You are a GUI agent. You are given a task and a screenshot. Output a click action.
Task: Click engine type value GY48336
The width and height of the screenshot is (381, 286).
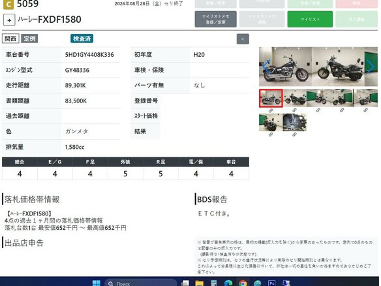click(77, 71)
